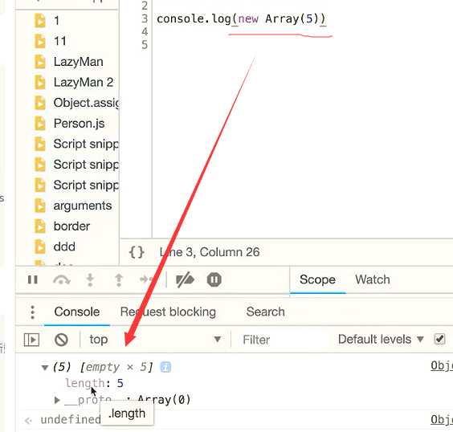The height and width of the screenshot is (432, 453).
Task: Select the Scope debugger tab
Action: click(x=317, y=279)
